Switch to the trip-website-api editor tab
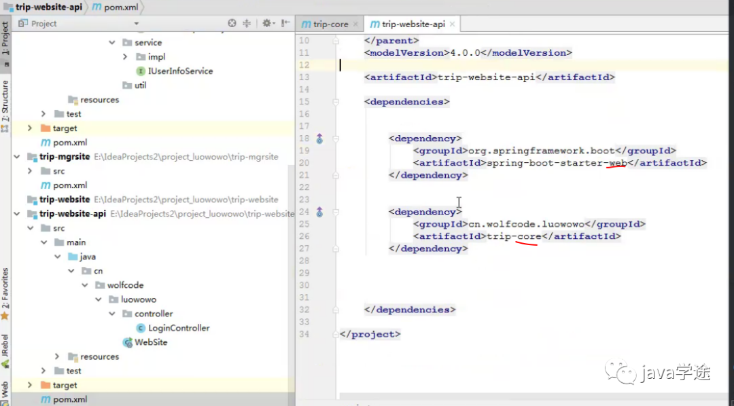 pyautogui.click(x=413, y=24)
